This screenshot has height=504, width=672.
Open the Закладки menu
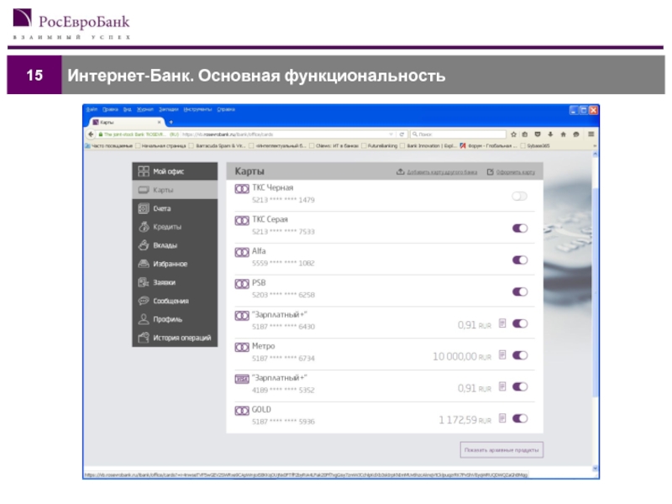click(168, 110)
